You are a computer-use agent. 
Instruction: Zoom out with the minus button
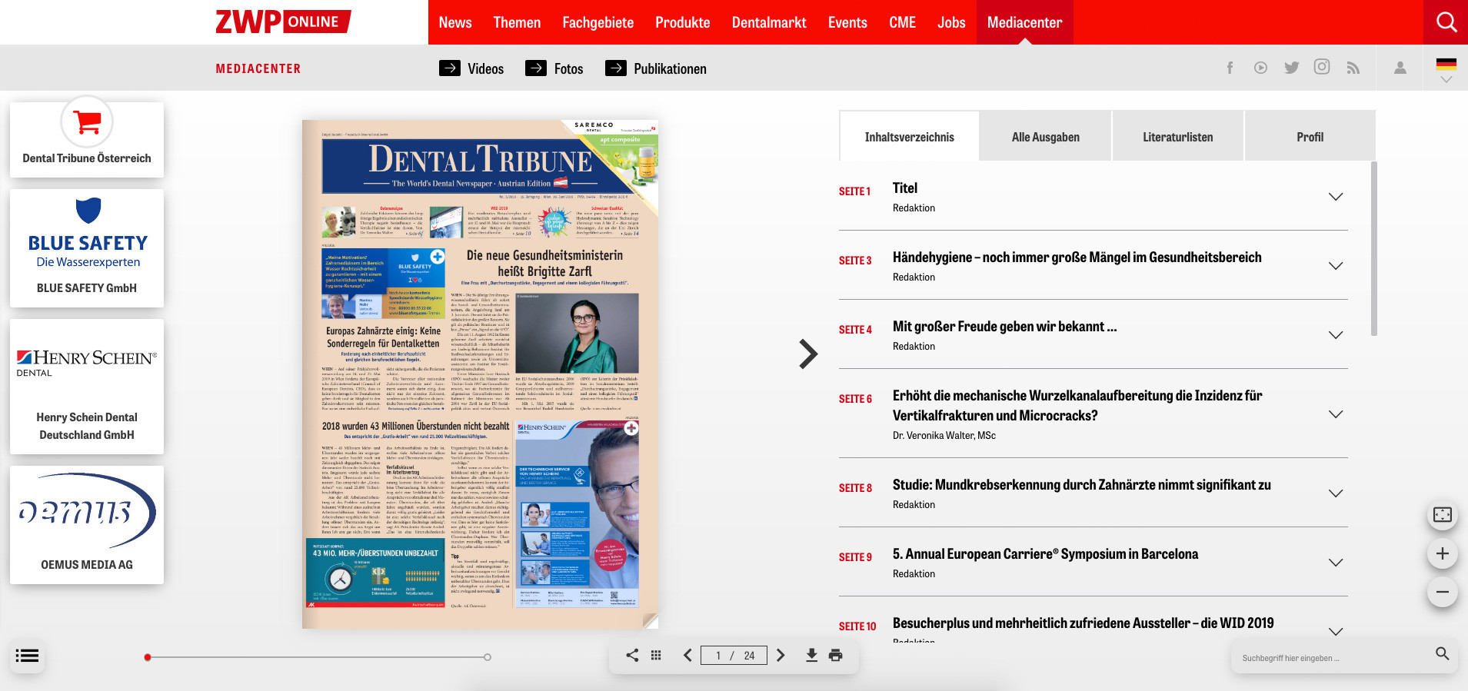1443,592
